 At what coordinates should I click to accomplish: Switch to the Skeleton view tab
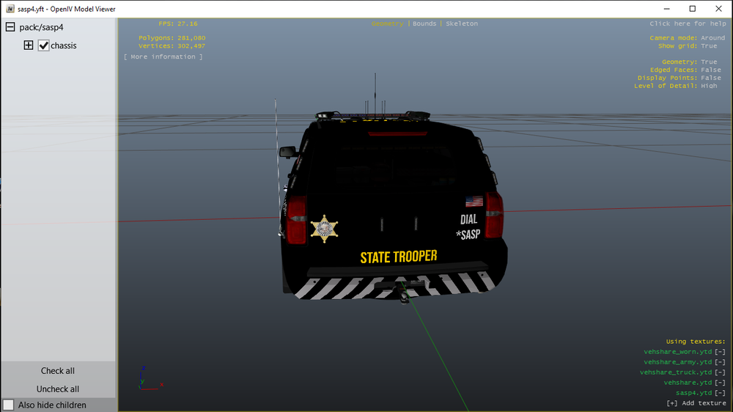pos(462,23)
